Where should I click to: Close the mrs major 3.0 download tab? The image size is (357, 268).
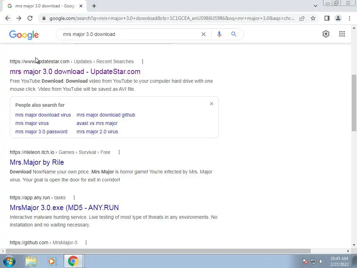pyautogui.click(x=81, y=6)
